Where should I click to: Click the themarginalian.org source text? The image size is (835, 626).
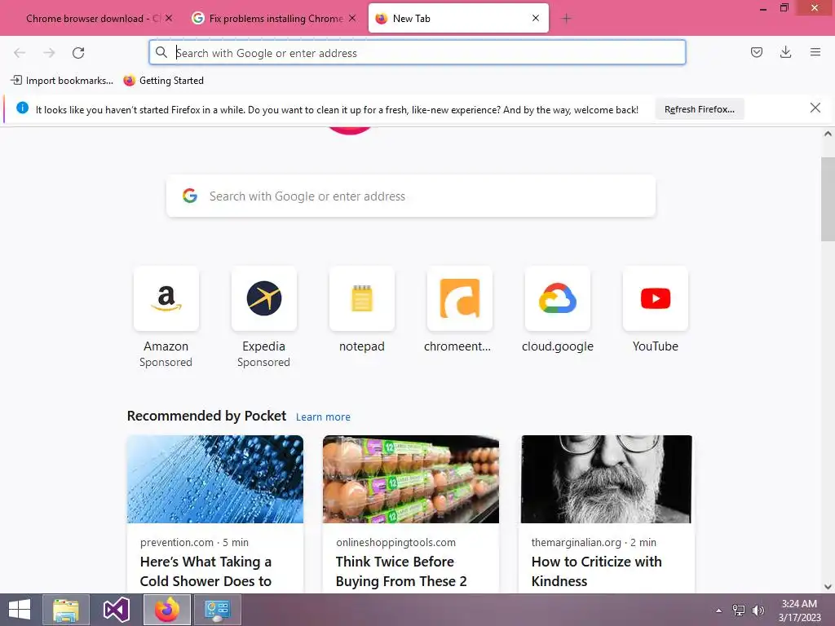pyautogui.click(x=577, y=542)
